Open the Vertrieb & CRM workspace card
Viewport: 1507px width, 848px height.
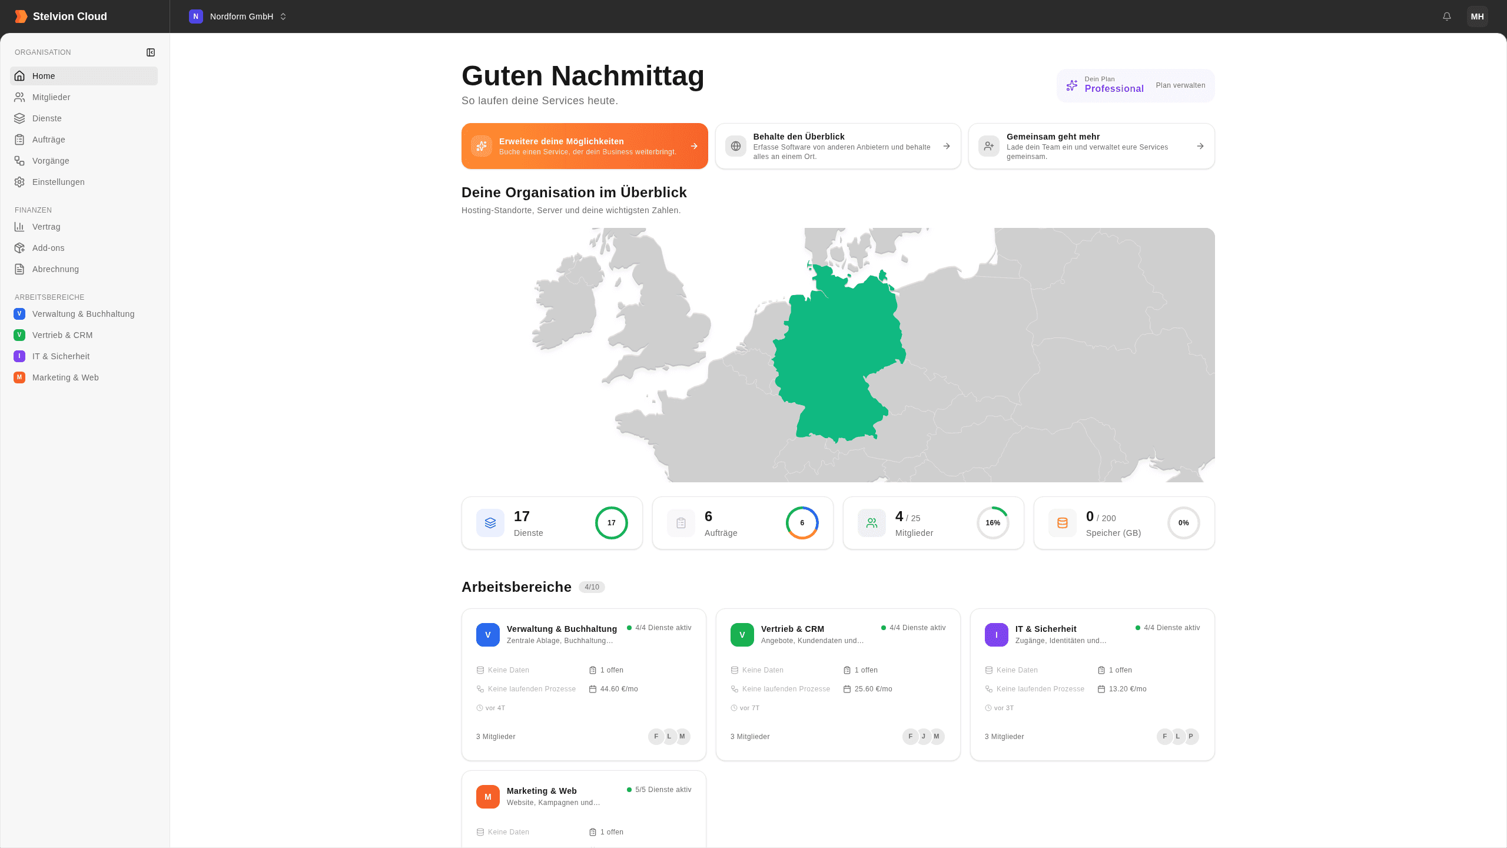click(x=838, y=684)
